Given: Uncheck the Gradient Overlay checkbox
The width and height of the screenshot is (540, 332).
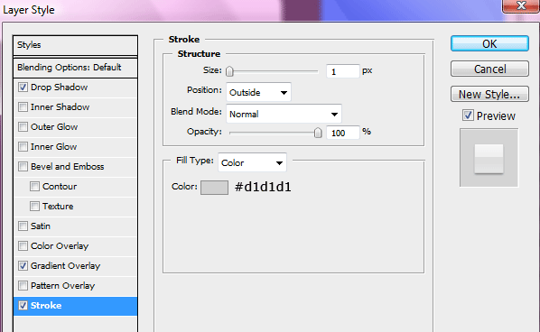Looking at the screenshot, I should tap(23, 266).
